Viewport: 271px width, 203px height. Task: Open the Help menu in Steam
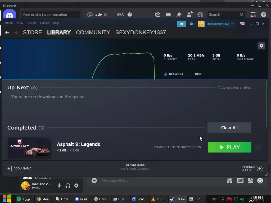tap(56, 23)
